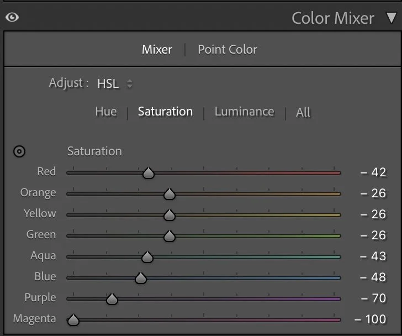The image size is (402, 336).
Task: Open the Adjust HSL dropdown
Action: click(x=115, y=84)
